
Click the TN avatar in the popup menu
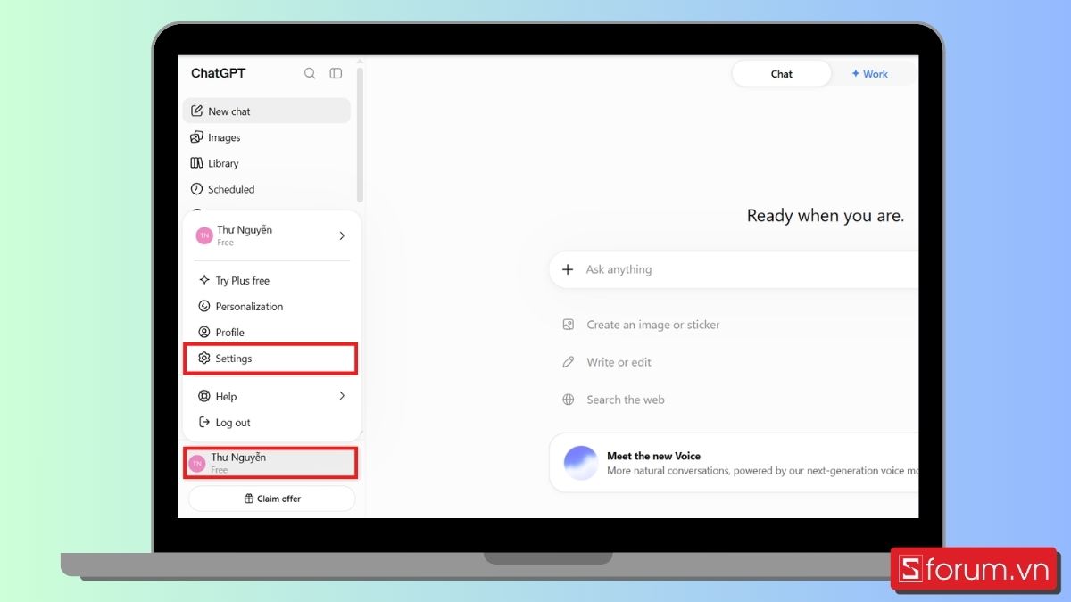[x=204, y=235]
